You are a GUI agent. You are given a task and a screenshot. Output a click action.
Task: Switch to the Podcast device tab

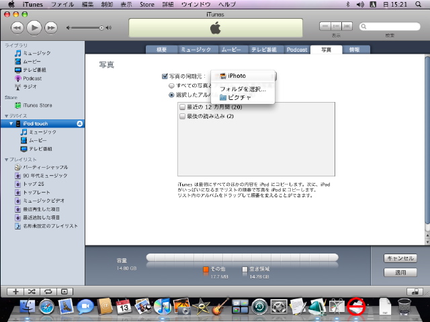(x=297, y=50)
